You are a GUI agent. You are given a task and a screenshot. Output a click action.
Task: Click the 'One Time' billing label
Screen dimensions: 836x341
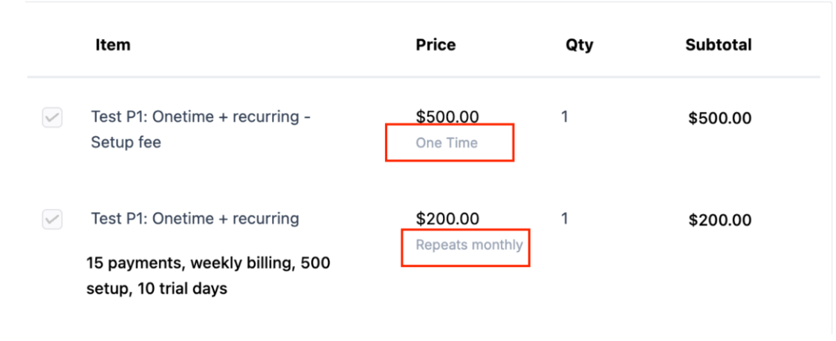pyautogui.click(x=447, y=143)
